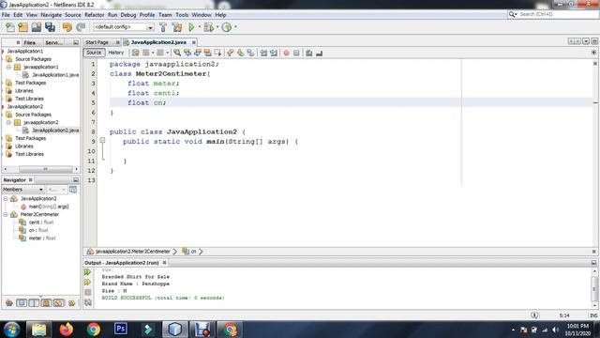Image resolution: width=600 pixels, height=338 pixels.
Task: Click the Clean and Build Project icon
Action: 177,27
